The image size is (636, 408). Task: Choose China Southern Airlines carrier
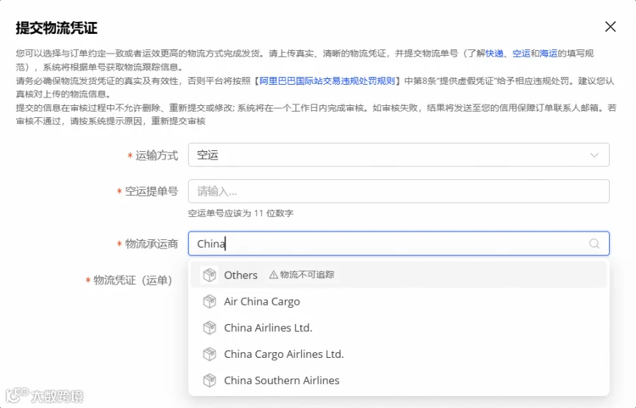click(399, 380)
